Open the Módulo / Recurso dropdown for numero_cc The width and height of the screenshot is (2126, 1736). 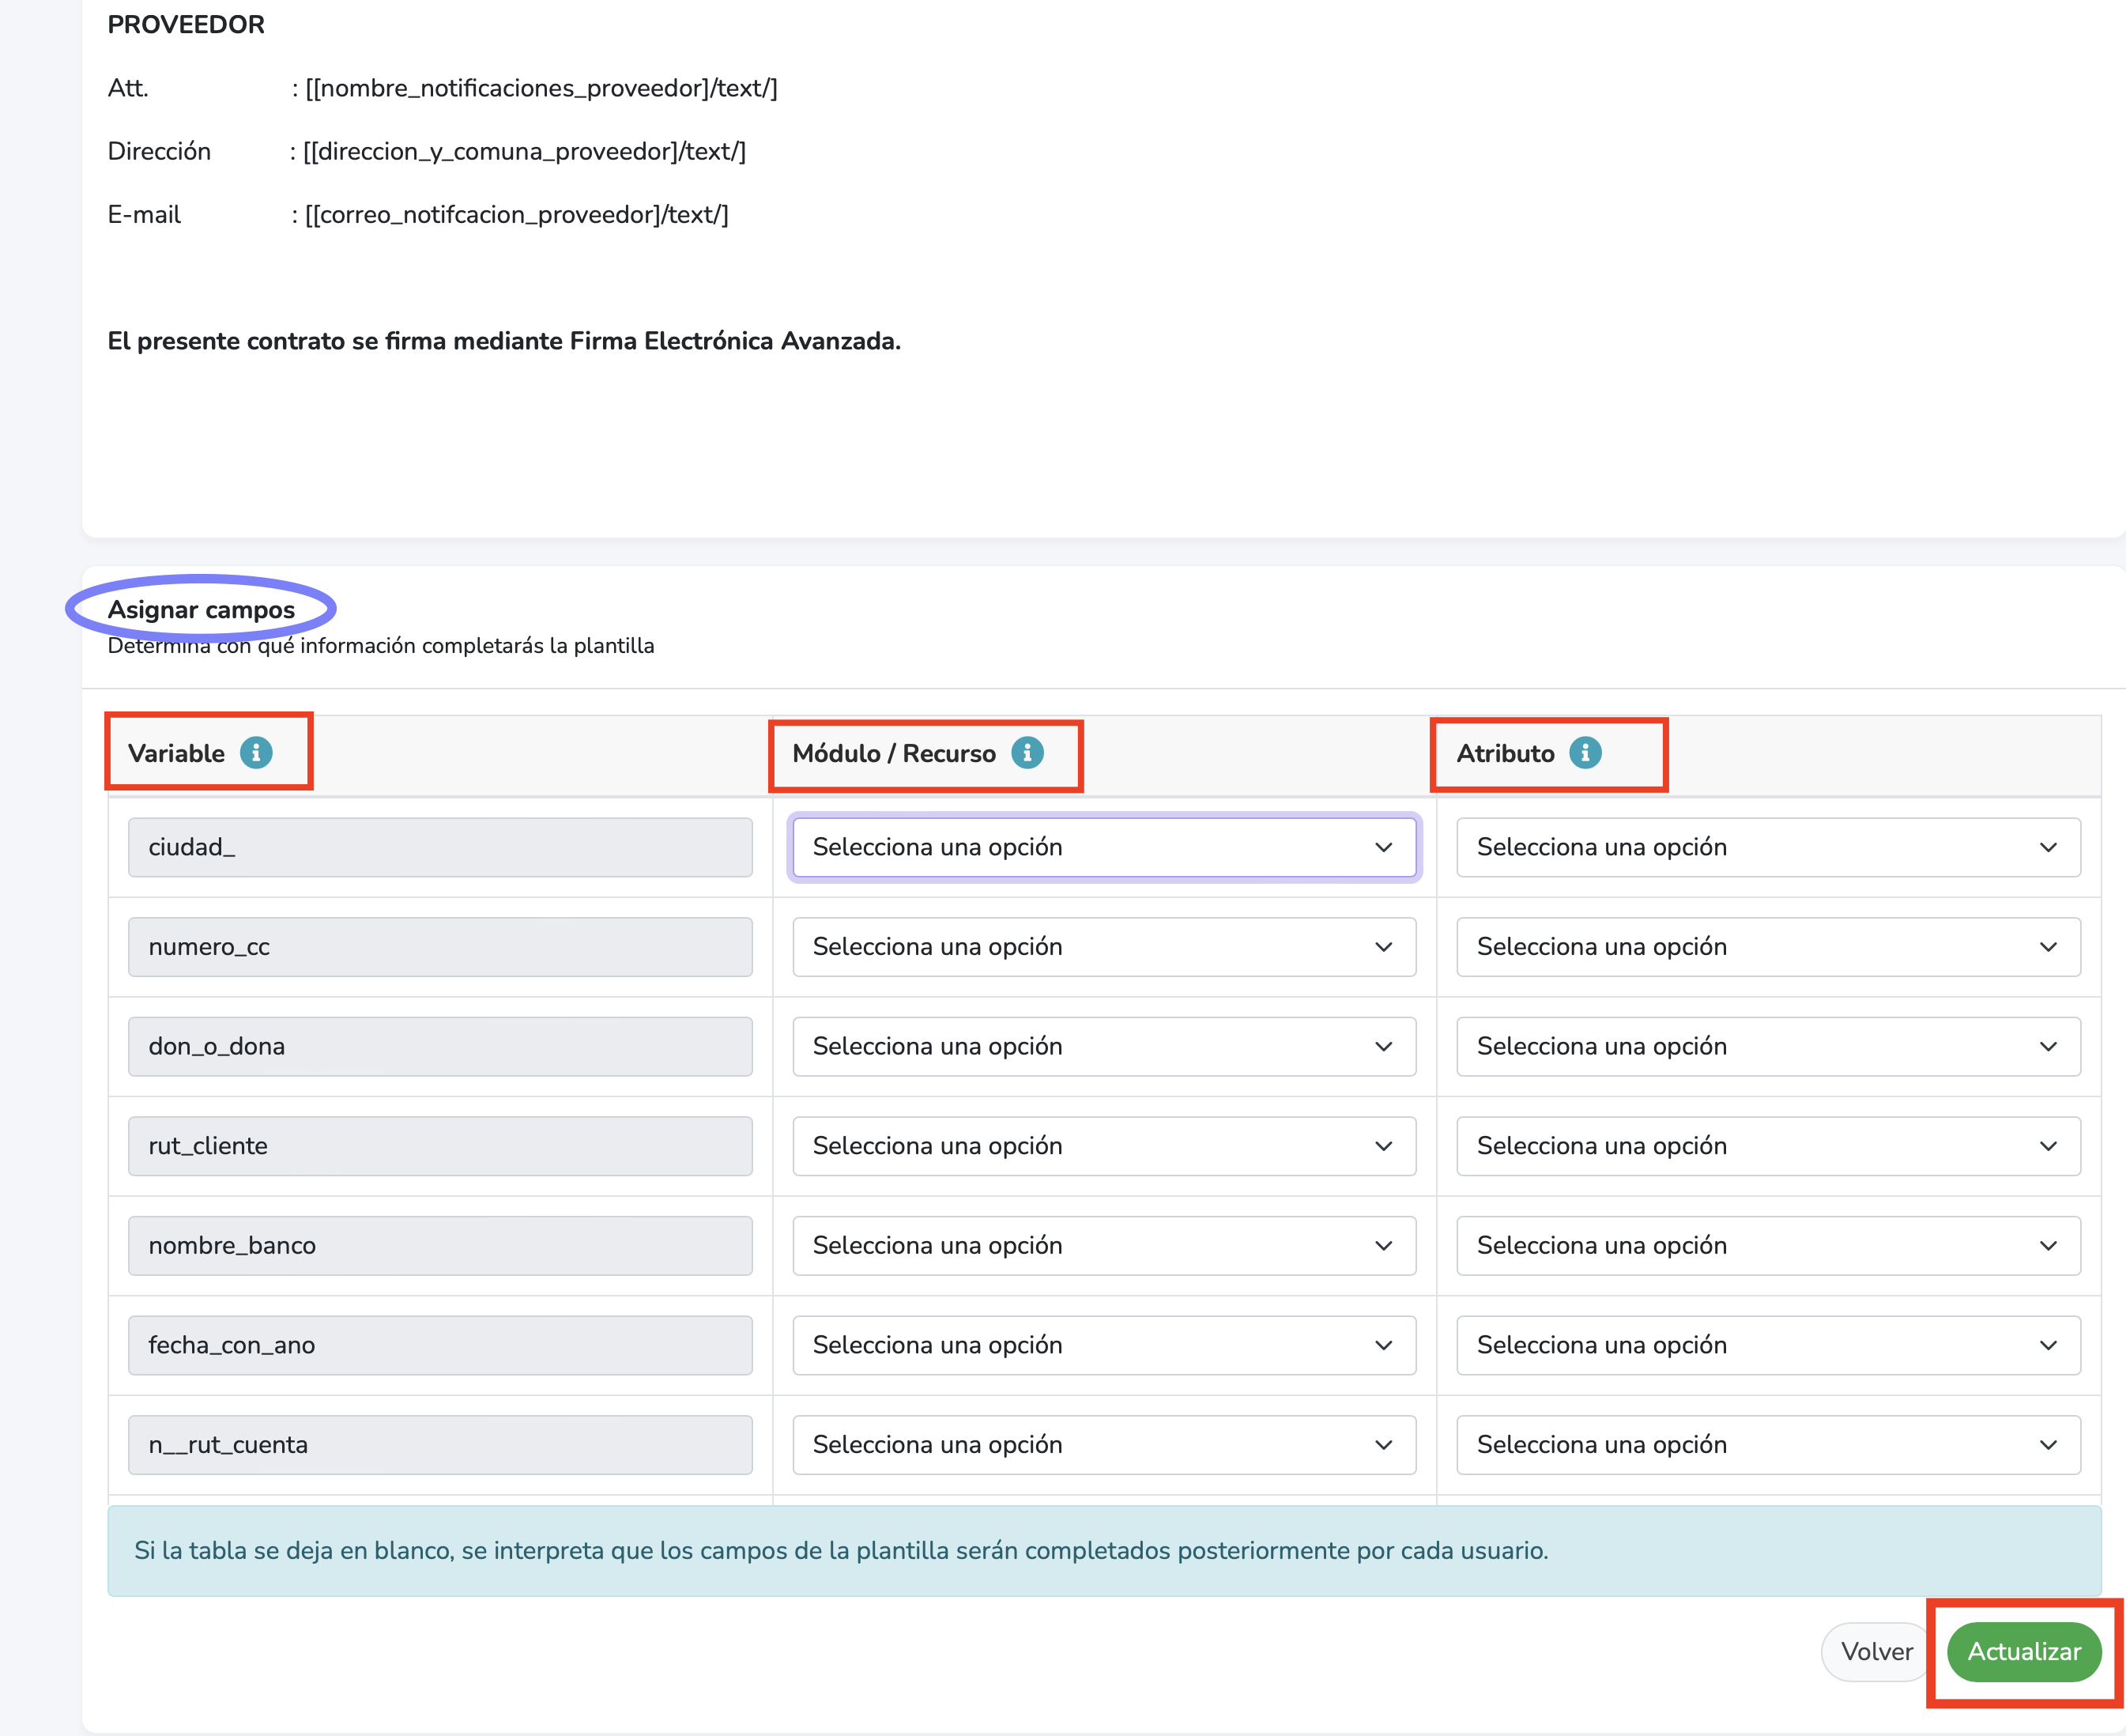click(x=1104, y=947)
